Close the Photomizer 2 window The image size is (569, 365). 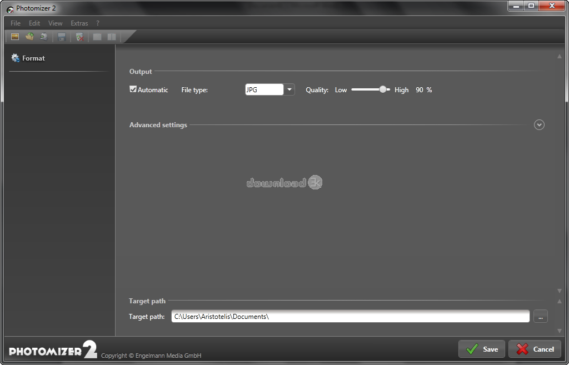click(552, 6)
